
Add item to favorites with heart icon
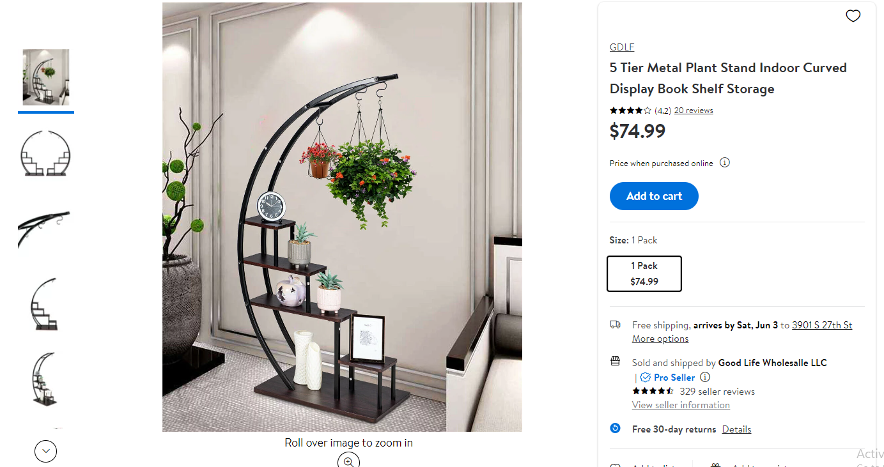(853, 16)
